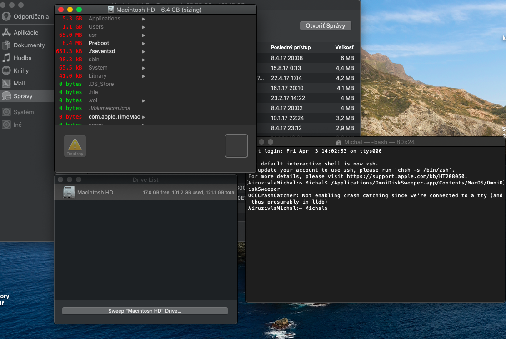The image size is (506, 339).
Task: Click the Systém icon in sidebar
Action: click(x=6, y=112)
